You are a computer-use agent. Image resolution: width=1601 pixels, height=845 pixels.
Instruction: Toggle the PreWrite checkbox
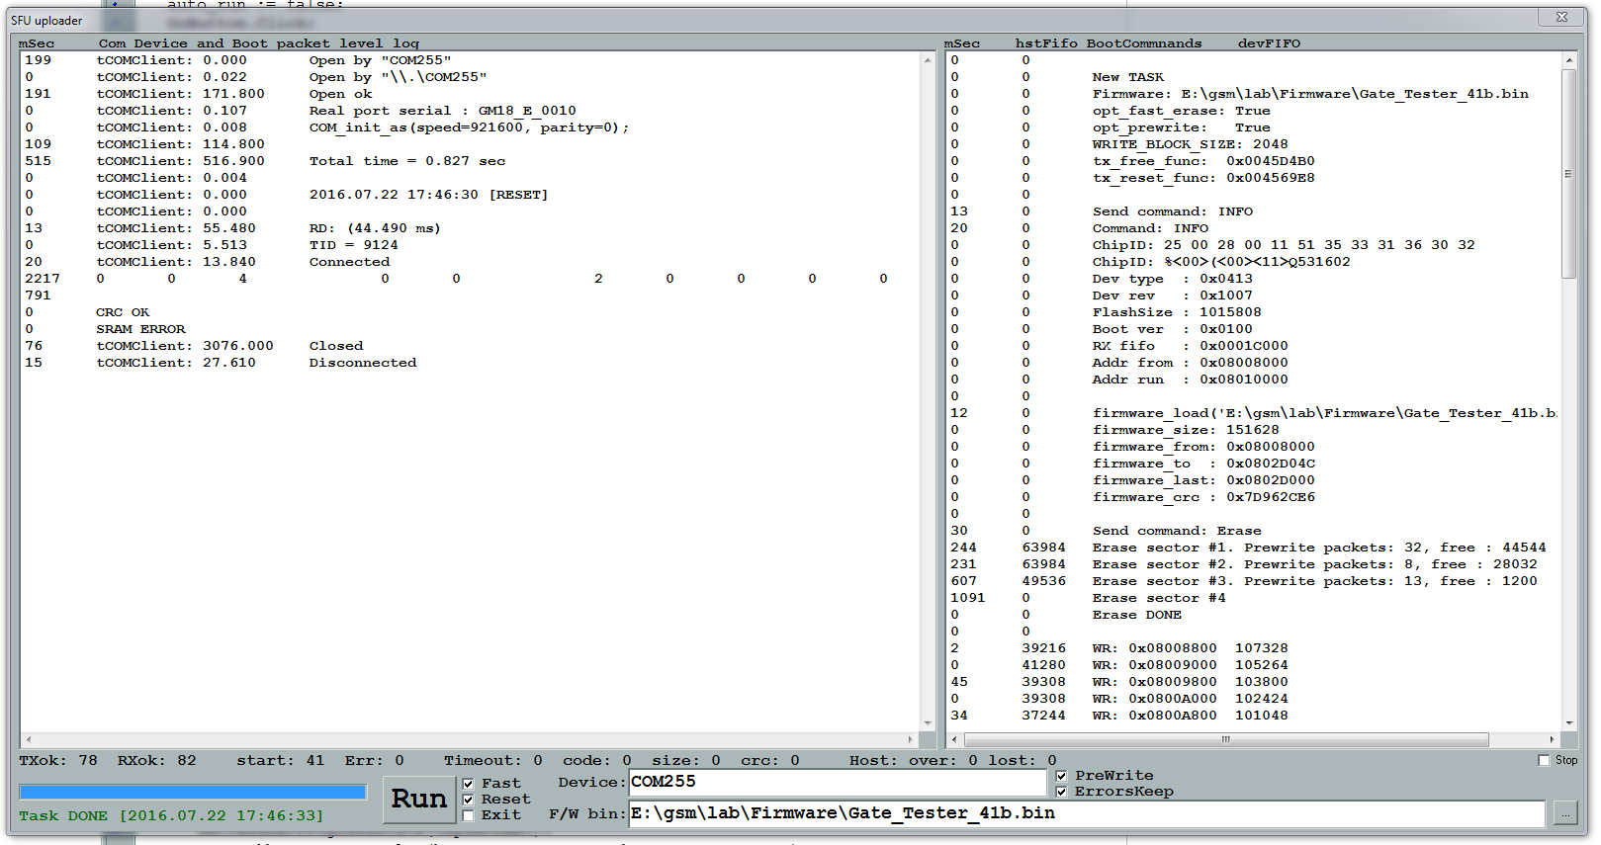click(x=1062, y=776)
